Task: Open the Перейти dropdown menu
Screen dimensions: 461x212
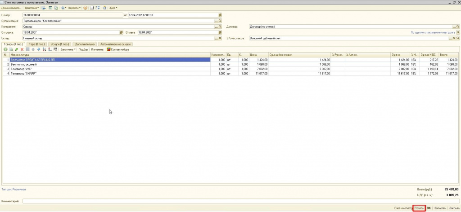Action: pyautogui.click(x=74, y=8)
